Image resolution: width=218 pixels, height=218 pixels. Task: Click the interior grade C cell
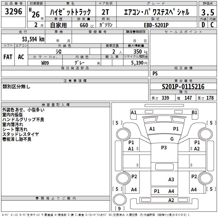[x=212, y=25]
